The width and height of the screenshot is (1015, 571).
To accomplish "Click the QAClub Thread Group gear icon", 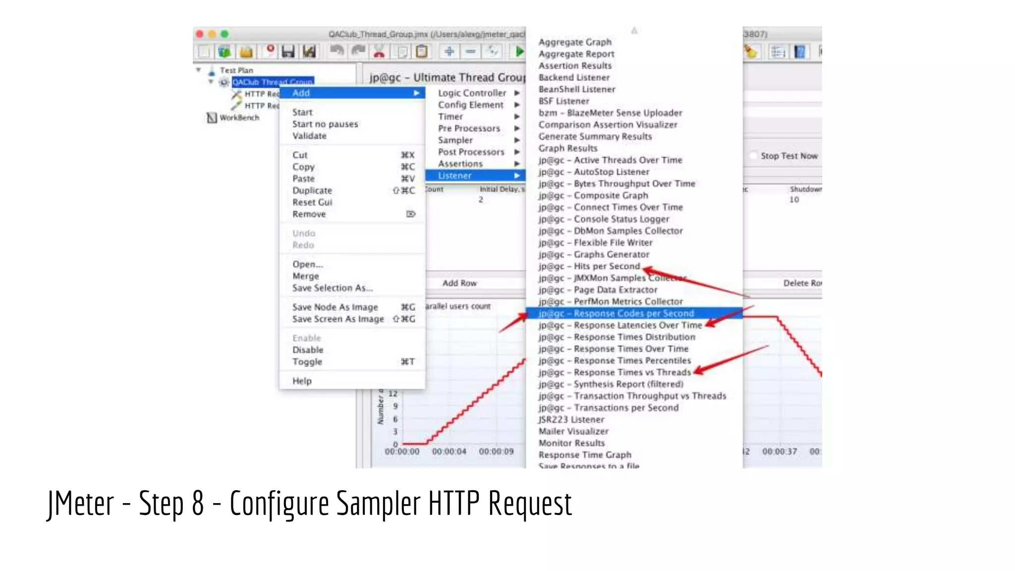I will click(224, 82).
